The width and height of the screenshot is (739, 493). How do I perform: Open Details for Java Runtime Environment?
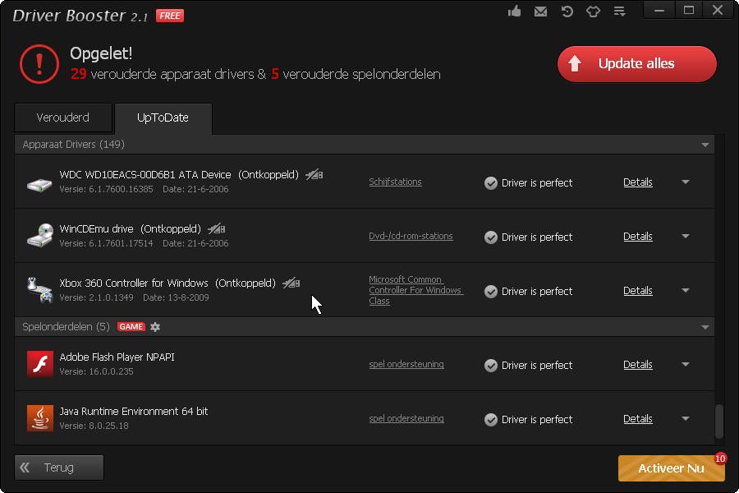(638, 419)
